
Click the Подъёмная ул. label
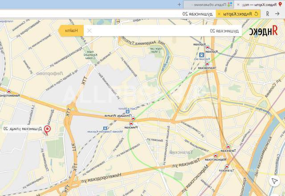click(45, 160)
